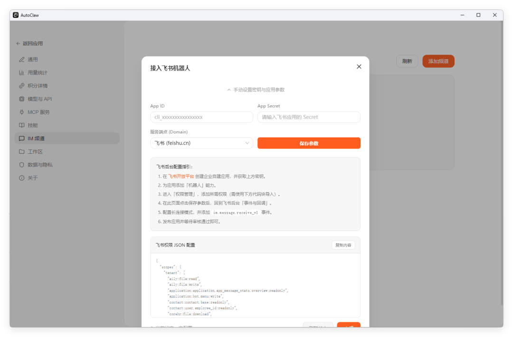This screenshot has width=513, height=337.
Task: Click the 保存参数 button
Action: click(x=309, y=143)
